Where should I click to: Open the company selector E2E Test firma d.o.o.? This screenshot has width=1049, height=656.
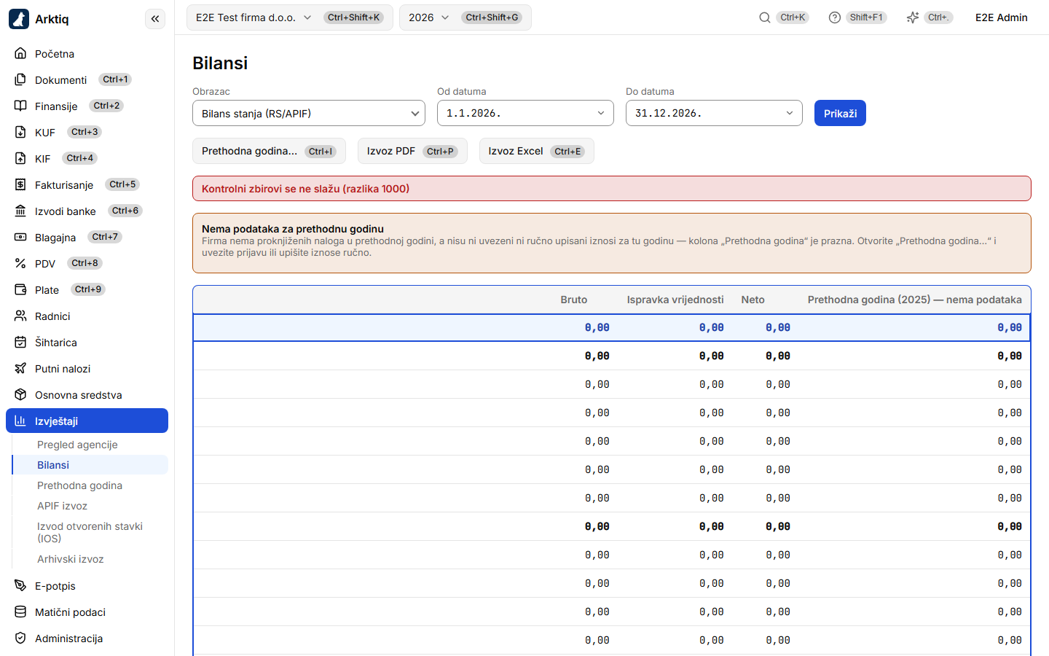pos(289,17)
